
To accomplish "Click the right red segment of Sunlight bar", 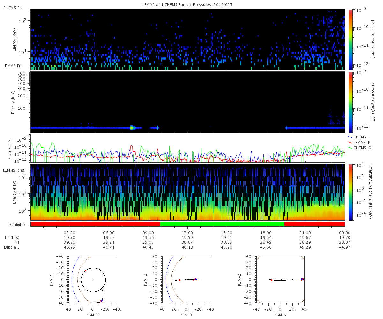I will coord(314,224).
